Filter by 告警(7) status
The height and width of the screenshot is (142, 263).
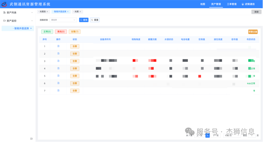pyautogui.click(x=74, y=32)
